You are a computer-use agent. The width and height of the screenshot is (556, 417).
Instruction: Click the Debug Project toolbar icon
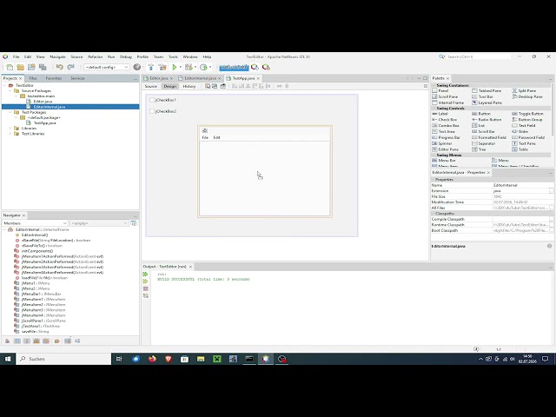(x=189, y=67)
